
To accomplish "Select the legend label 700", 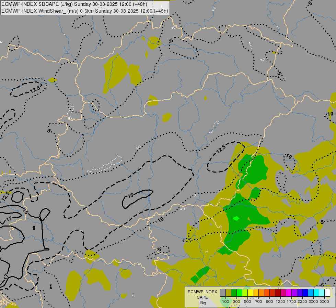I will pos(259,301).
